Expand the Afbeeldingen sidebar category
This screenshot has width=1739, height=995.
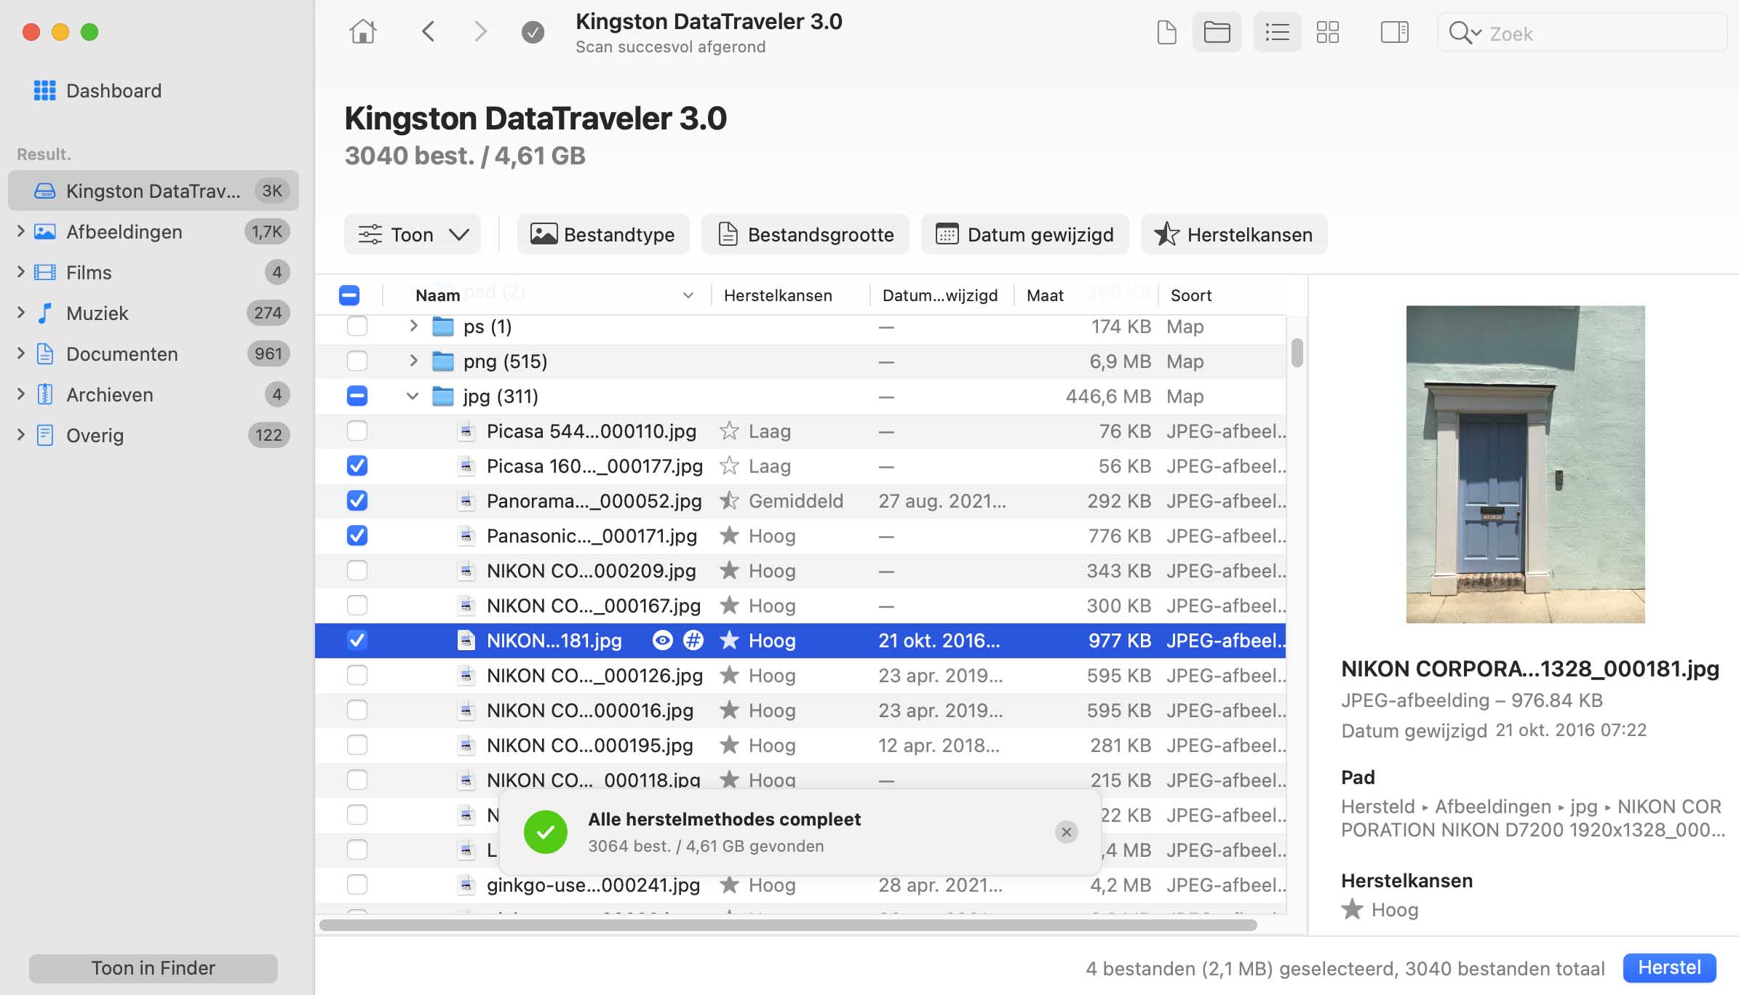click(20, 231)
